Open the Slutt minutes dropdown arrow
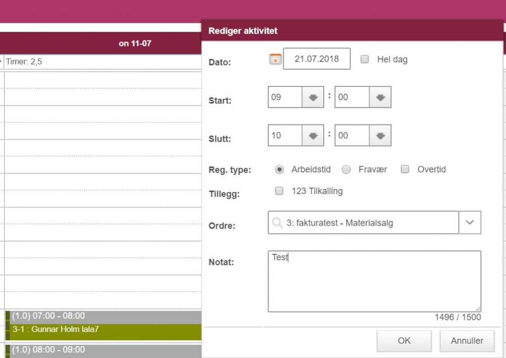This screenshot has width=506, height=358. pos(380,135)
